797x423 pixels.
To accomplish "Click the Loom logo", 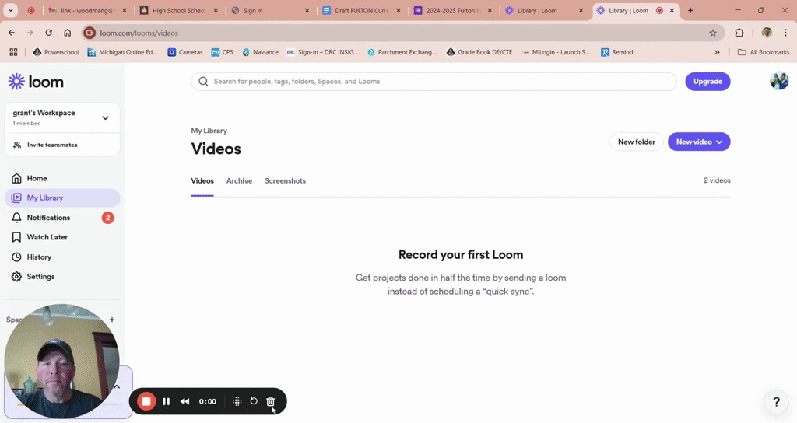I will 36,82.
